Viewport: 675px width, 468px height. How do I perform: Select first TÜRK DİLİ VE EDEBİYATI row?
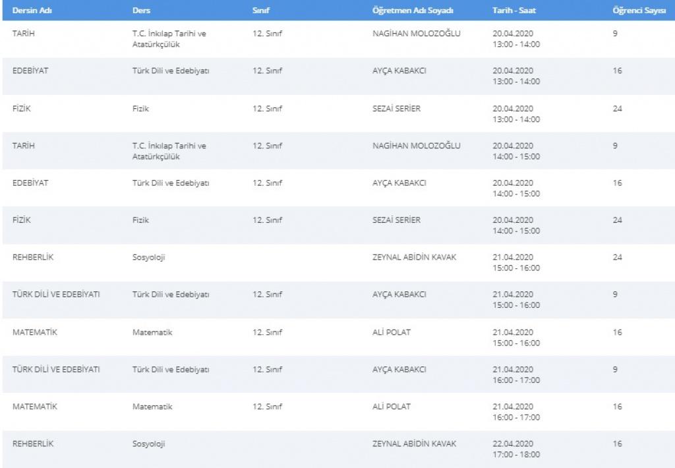coord(337,300)
